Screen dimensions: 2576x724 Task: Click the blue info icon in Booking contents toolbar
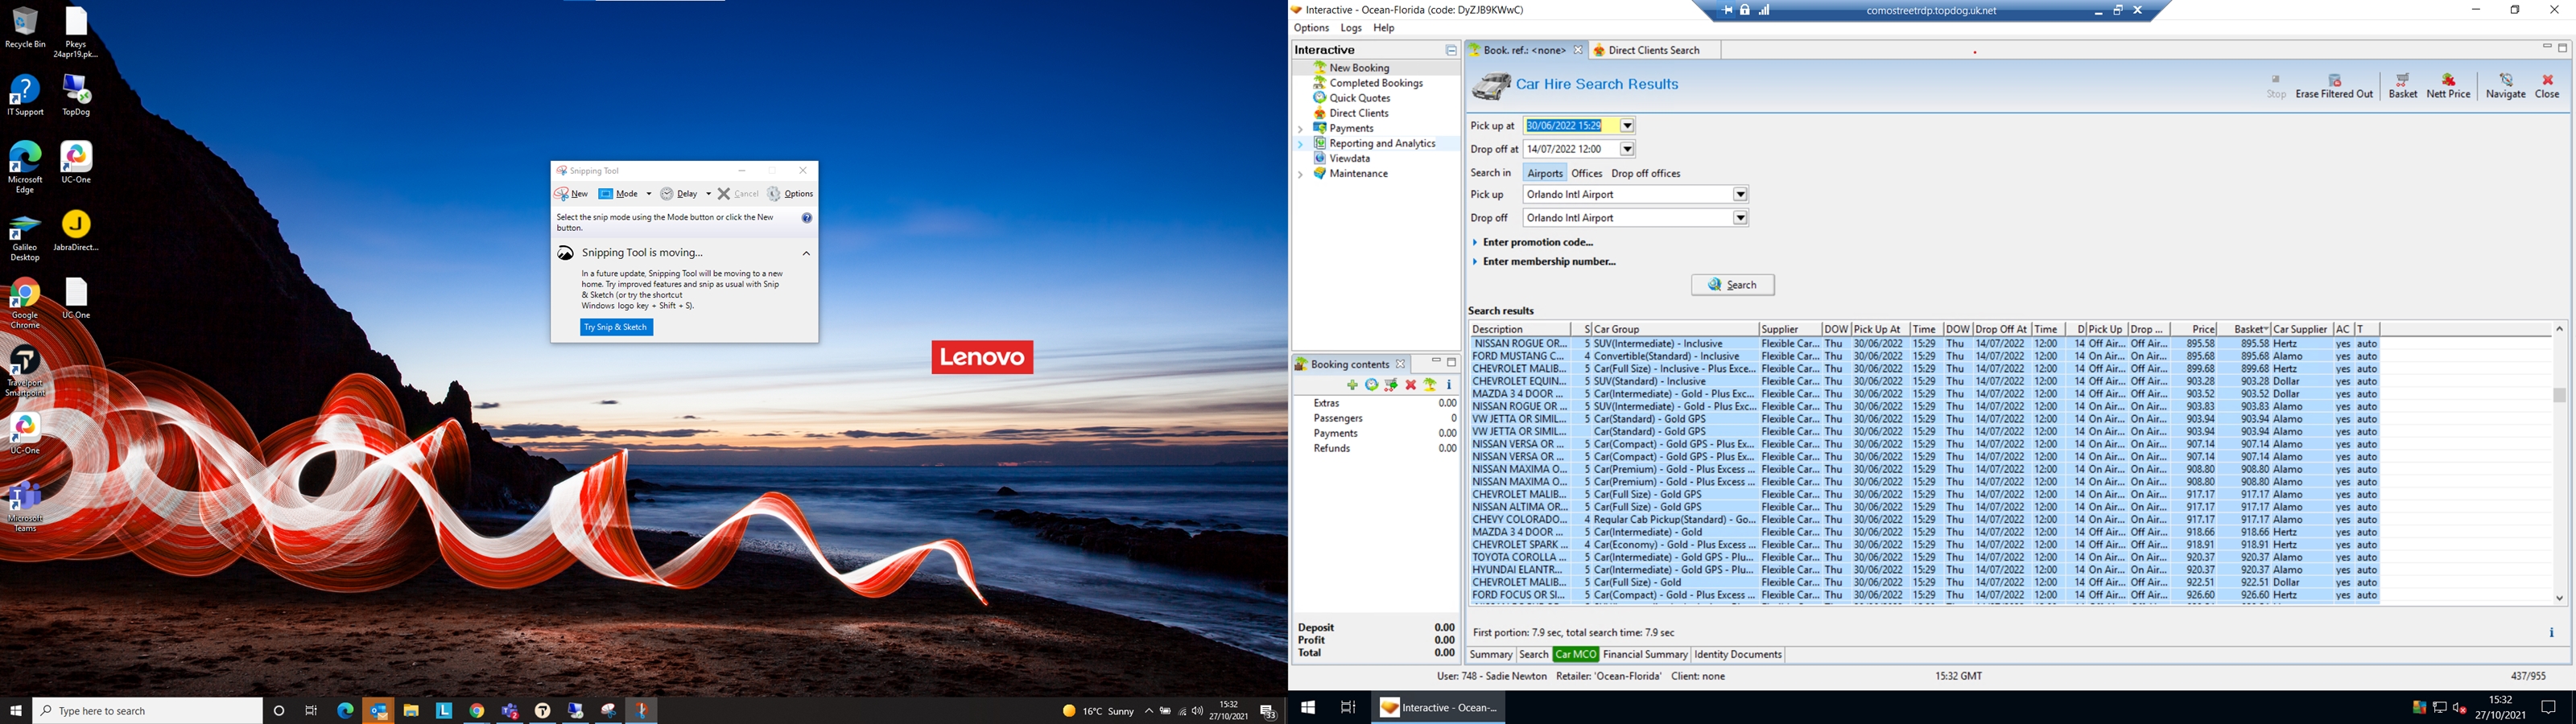pyautogui.click(x=1449, y=385)
